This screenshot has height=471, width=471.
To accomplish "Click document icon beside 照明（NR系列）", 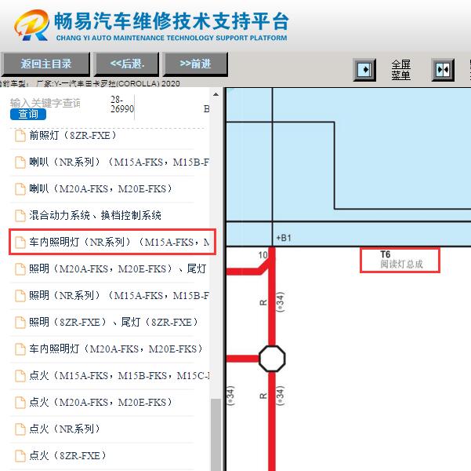I will [x=20, y=296].
